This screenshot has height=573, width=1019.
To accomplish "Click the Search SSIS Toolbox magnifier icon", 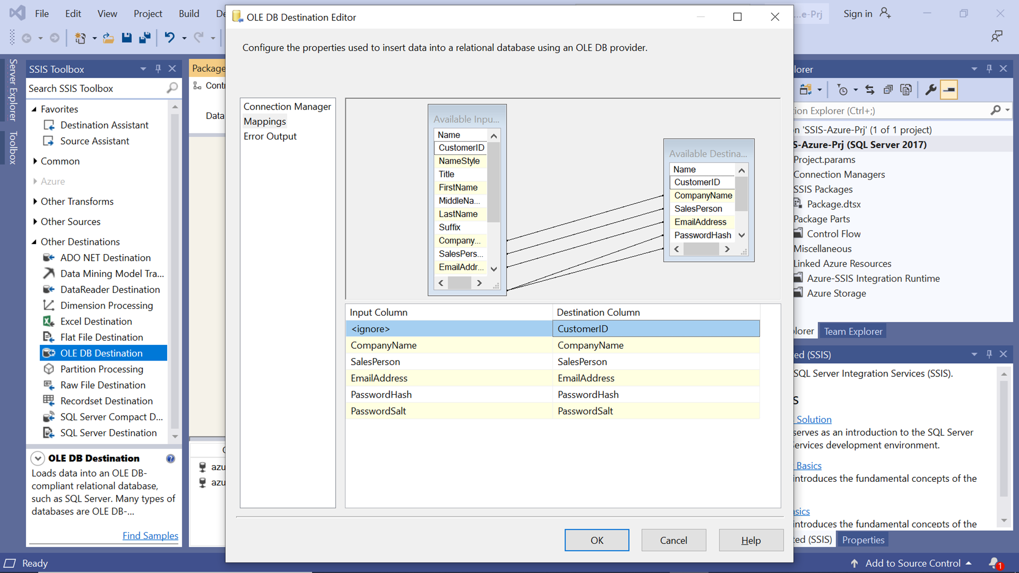I will [x=172, y=88].
